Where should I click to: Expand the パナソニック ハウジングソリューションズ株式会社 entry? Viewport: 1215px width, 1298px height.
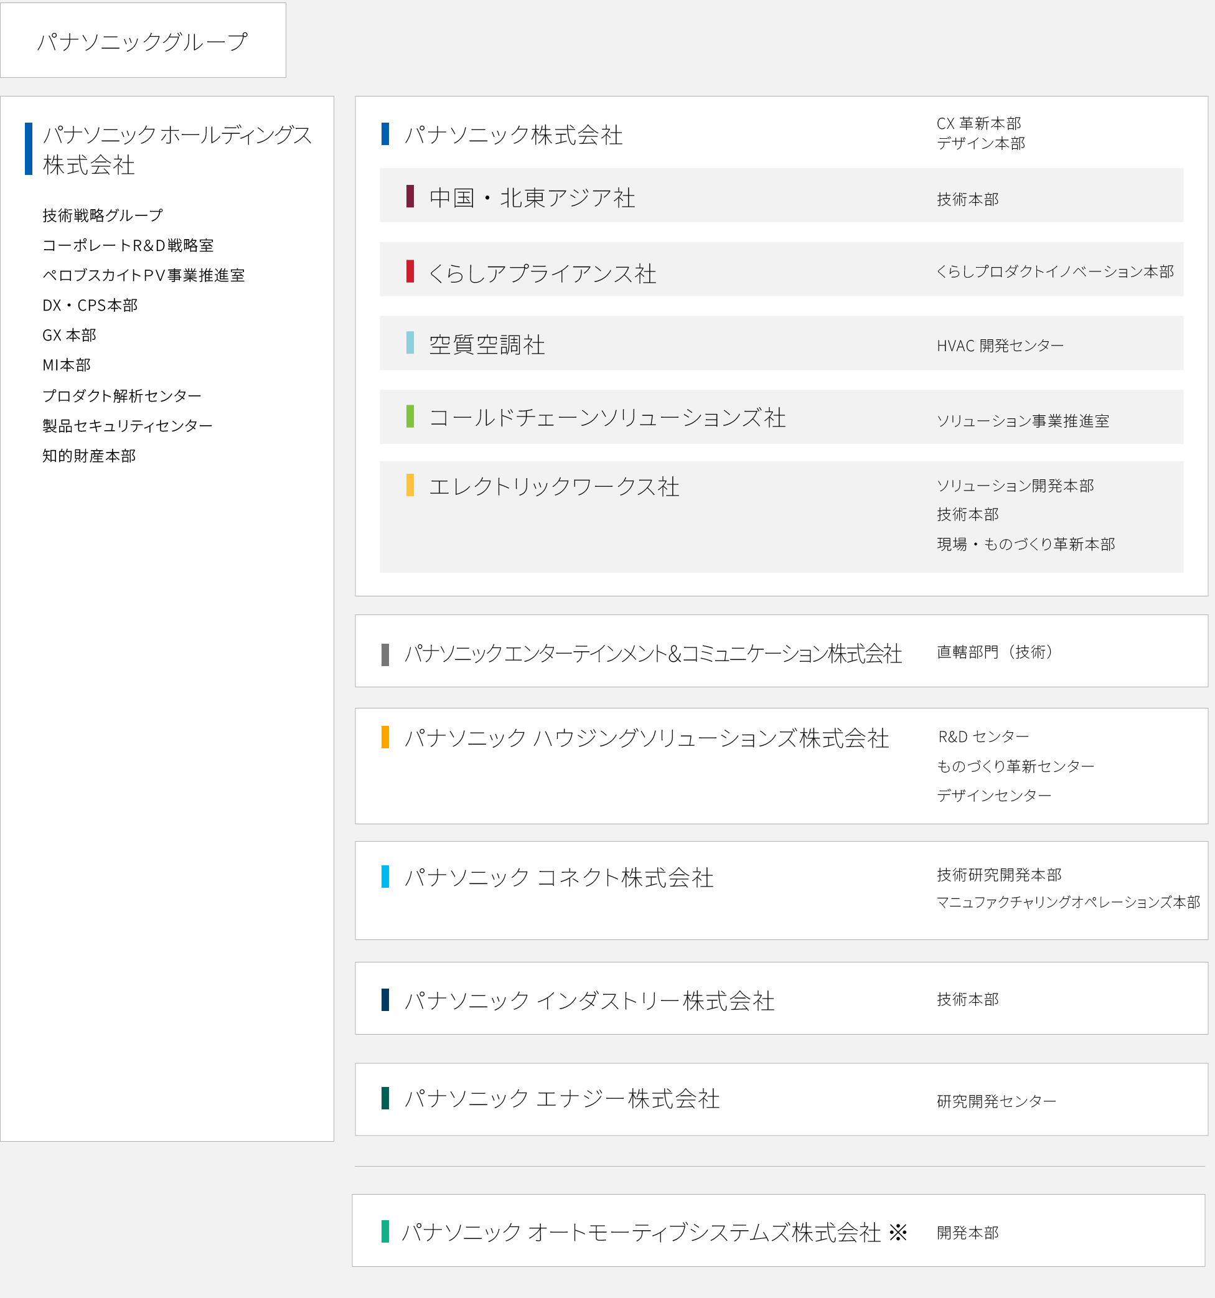coord(650,738)
